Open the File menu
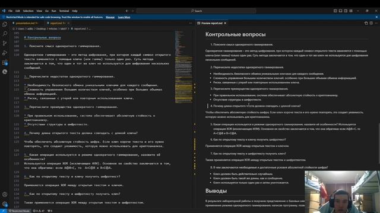The image size is (380, 213). tap(10, 11)
